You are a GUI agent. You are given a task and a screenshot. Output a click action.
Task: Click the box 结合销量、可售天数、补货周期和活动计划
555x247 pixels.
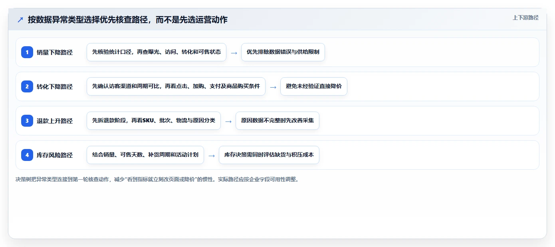(x=145, y=155)
